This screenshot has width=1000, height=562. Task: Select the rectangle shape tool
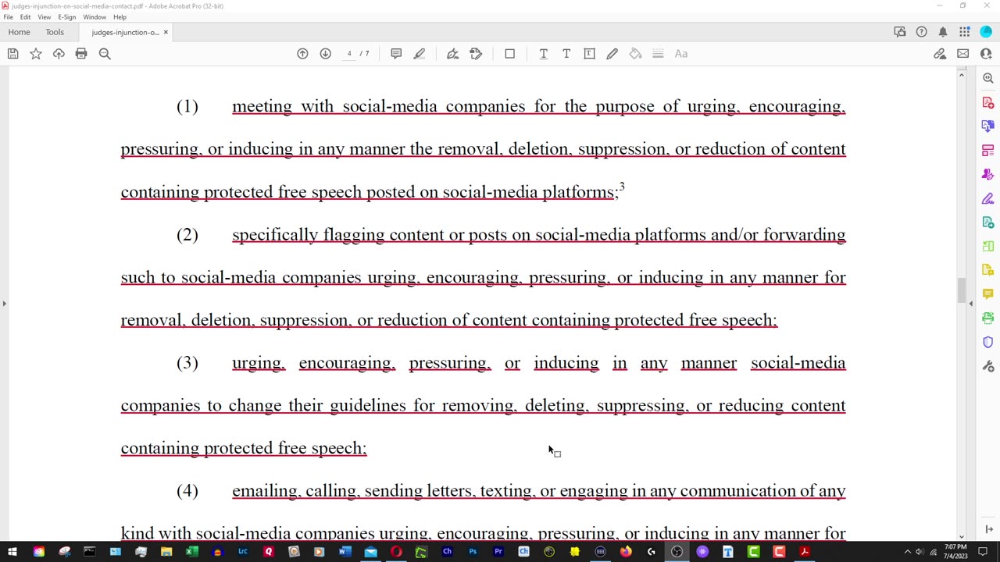point(510,54)
